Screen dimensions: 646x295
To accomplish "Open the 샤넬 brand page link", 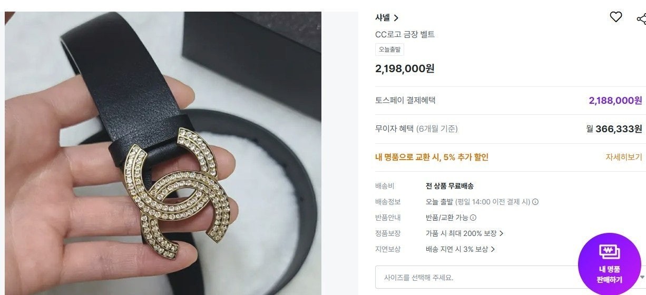I will pos(387,17).
